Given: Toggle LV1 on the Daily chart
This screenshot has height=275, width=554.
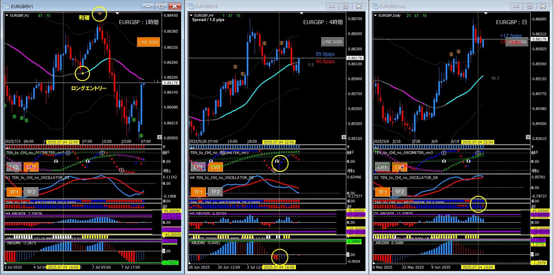Looking at the screenshot, I should [383, 167].
